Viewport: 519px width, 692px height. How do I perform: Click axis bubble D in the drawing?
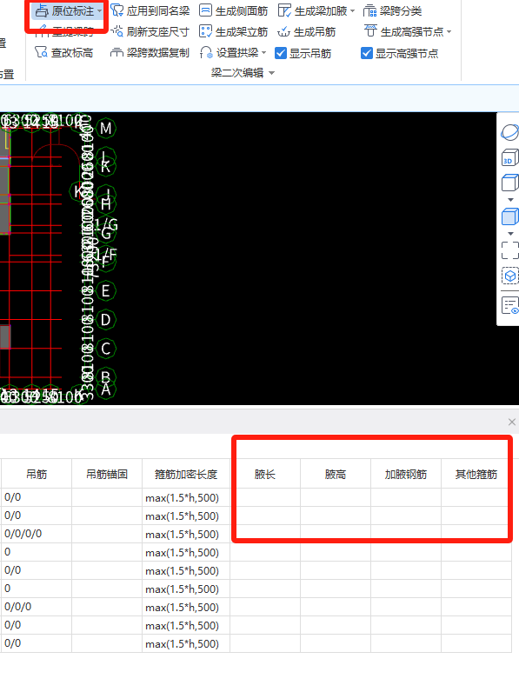click(x=106, y=320)
